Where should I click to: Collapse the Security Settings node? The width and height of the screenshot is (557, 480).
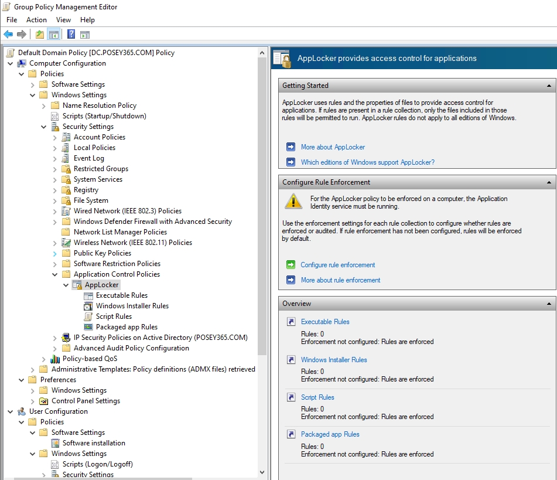click(x=43, y=126)
